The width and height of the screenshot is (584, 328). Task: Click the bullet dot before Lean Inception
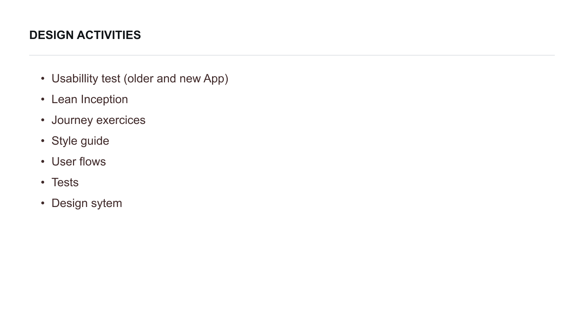(43, 99)
